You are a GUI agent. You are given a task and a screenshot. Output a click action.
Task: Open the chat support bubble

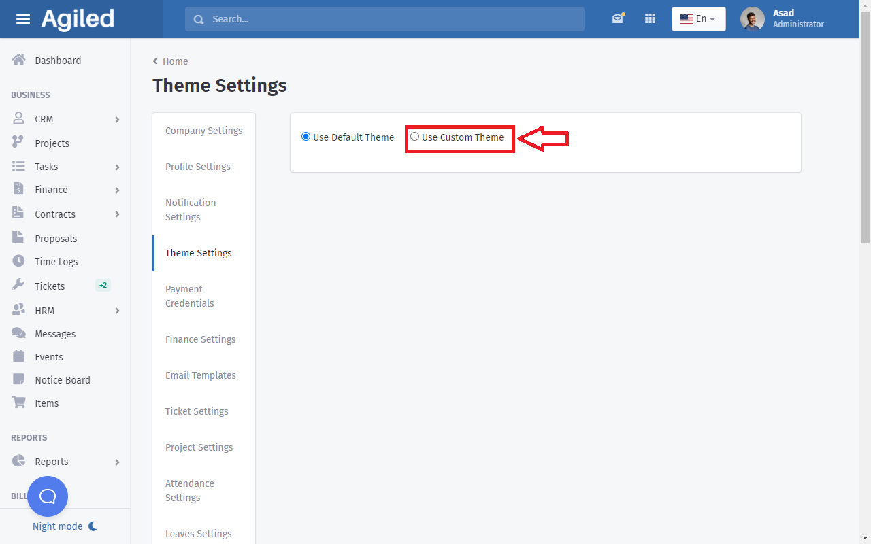tap(48, 496)
